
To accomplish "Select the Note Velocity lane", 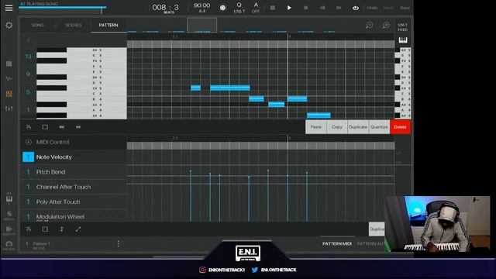I will pos(74,157).
